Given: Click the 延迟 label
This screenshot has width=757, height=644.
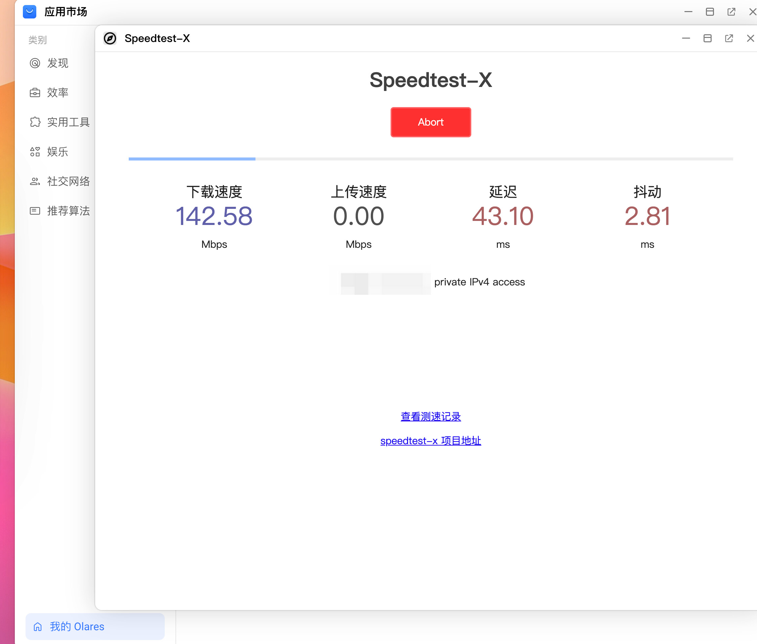Looking at the screenshot, I should pyautogui.click(x=503, y=192).
